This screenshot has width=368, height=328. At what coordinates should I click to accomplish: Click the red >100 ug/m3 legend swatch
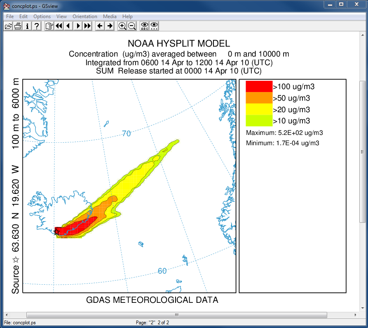259,86
